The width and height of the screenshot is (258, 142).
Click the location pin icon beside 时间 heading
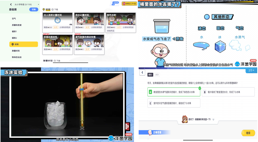click(x=44, y=9)
